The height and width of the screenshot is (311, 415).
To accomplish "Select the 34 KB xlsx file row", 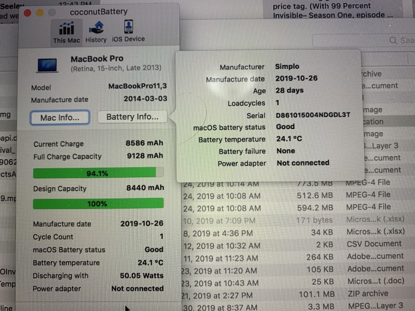I will [x=298, y=232].
